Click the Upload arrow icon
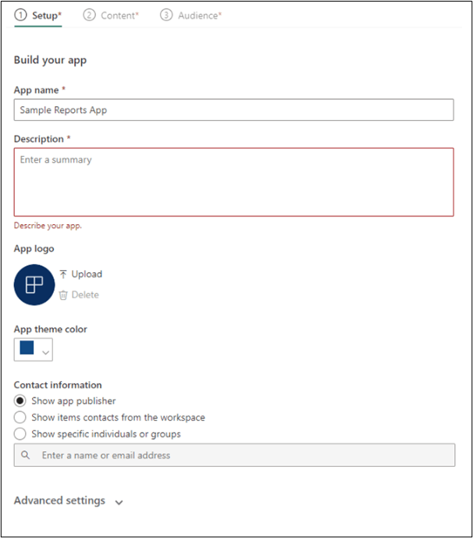 (x=63, y=274)
